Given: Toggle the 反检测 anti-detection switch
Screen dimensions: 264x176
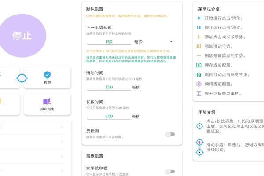Looking at the screenshot, I should coord(170,134).
